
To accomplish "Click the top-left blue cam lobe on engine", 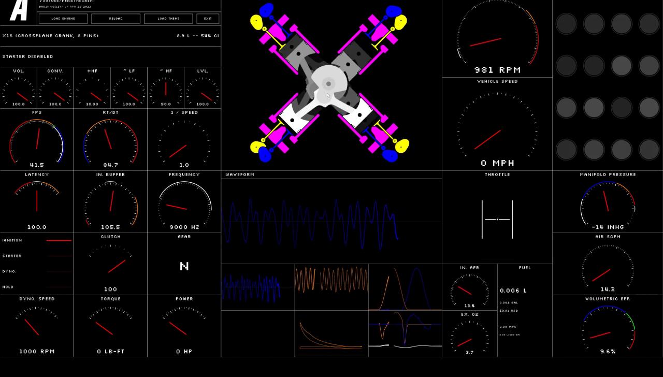I will point(266,10).
